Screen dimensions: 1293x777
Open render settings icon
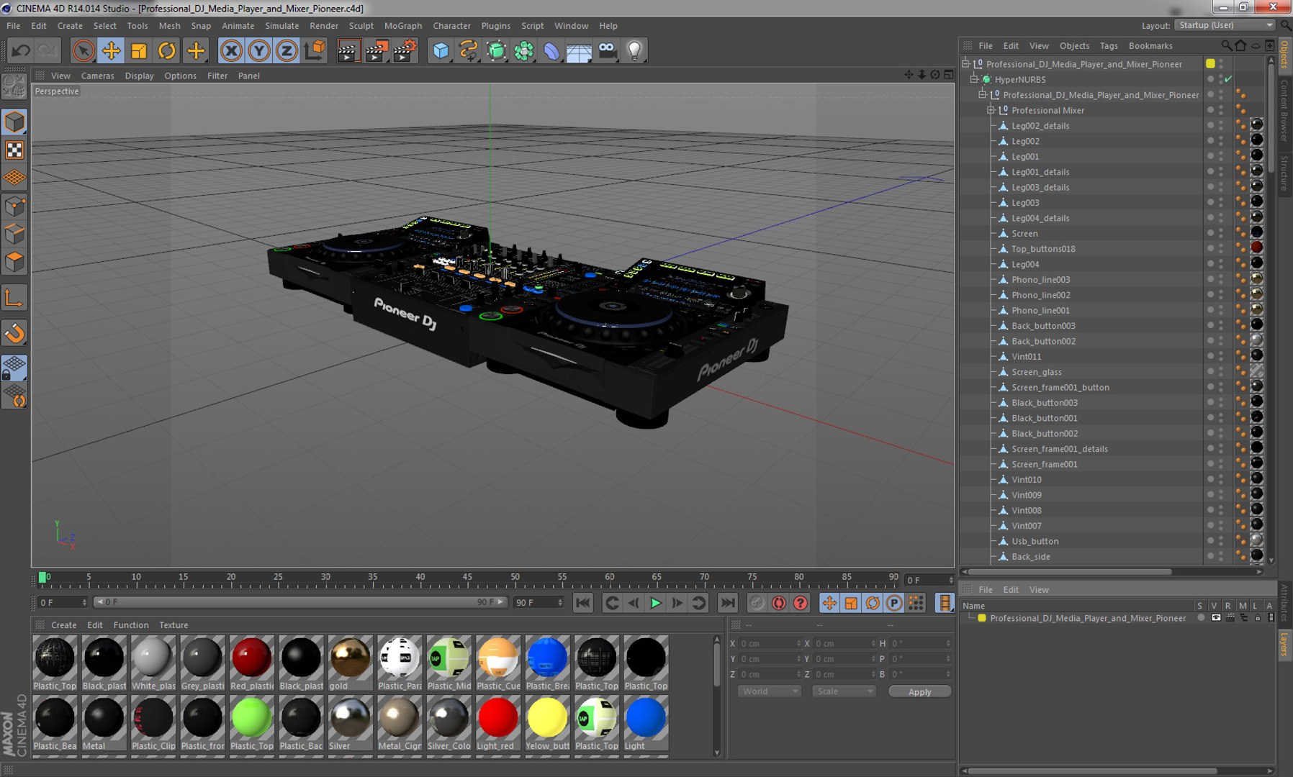(x=405, y=50)
